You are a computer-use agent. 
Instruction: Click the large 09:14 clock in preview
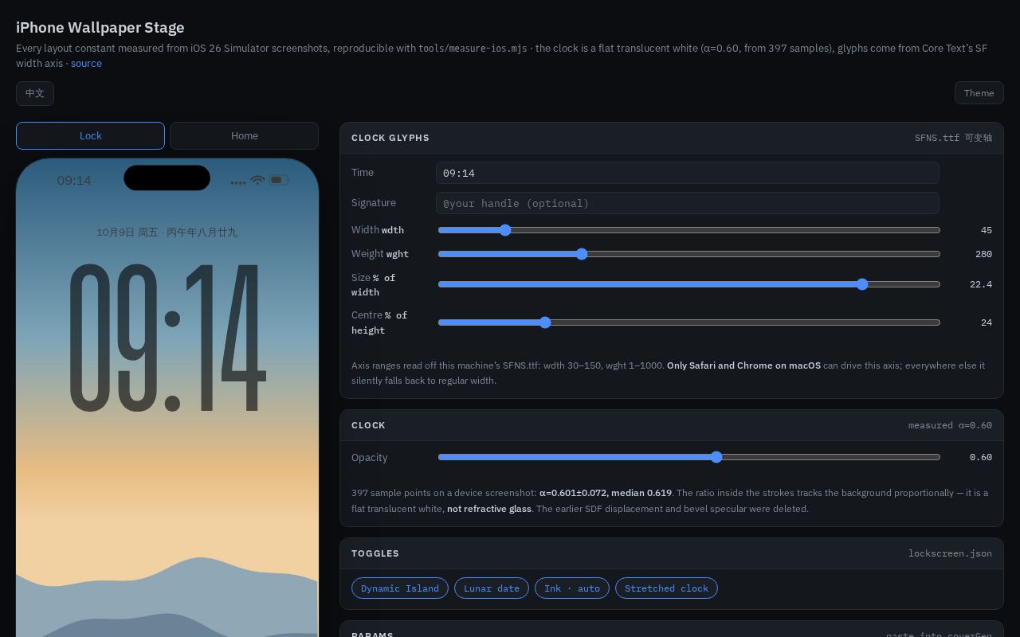[x=167, y=338]
